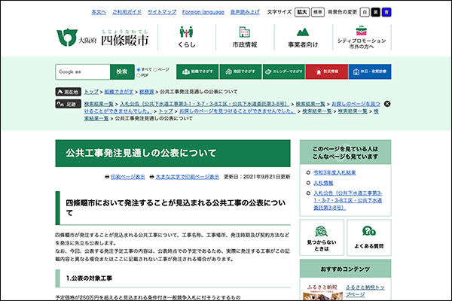Click the 足跡 footprint badge
452x301 pixels.
[x=68, y=104]
